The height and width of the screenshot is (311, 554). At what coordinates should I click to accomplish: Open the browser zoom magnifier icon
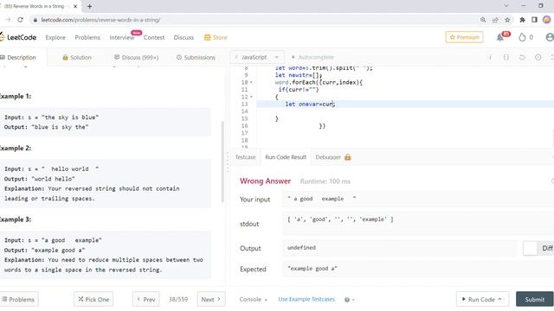483,20
